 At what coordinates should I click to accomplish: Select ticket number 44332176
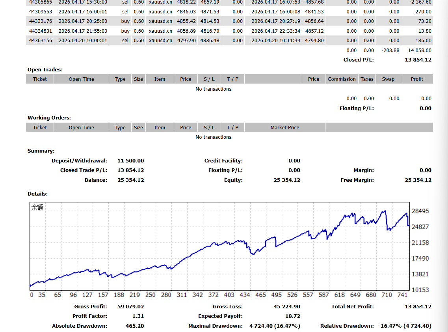[41, 21]
